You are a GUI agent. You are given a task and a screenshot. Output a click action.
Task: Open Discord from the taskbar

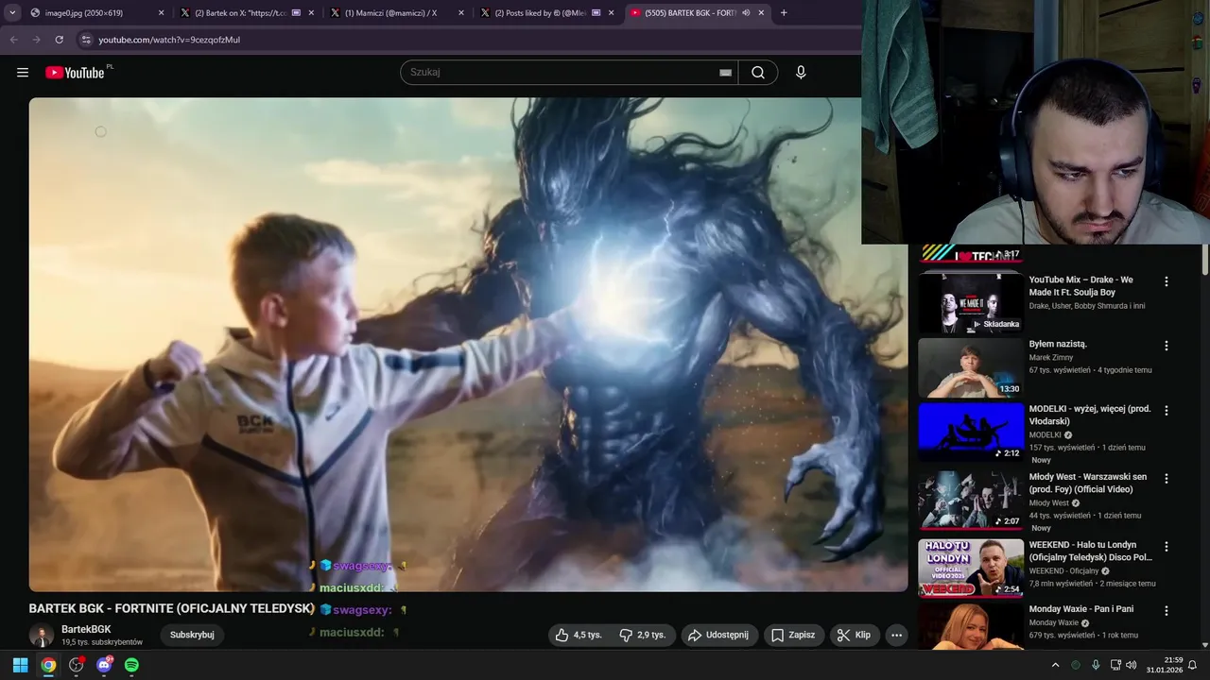[x=104, y=665]
